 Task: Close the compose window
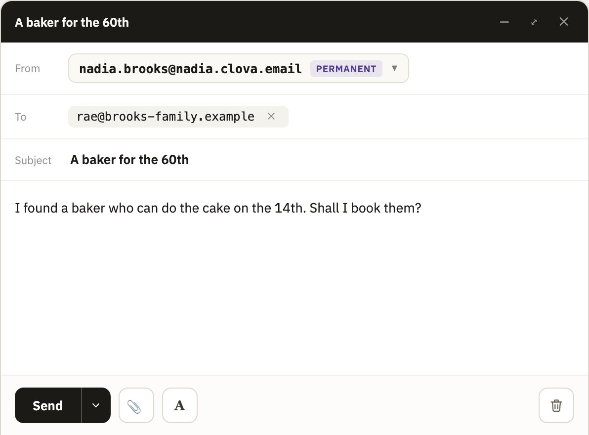point(563,22)
